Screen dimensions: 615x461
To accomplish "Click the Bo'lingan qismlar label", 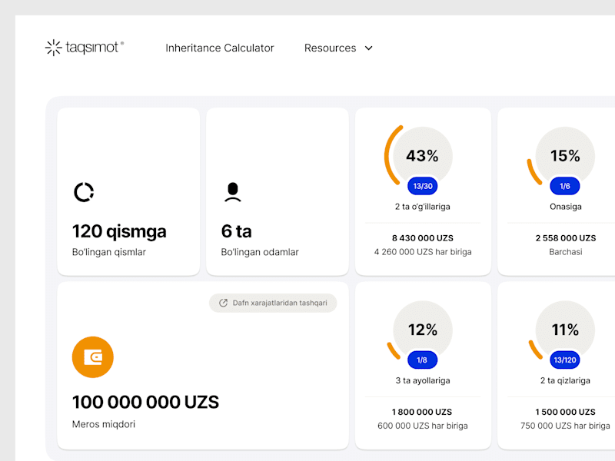I will coord(109,252).
